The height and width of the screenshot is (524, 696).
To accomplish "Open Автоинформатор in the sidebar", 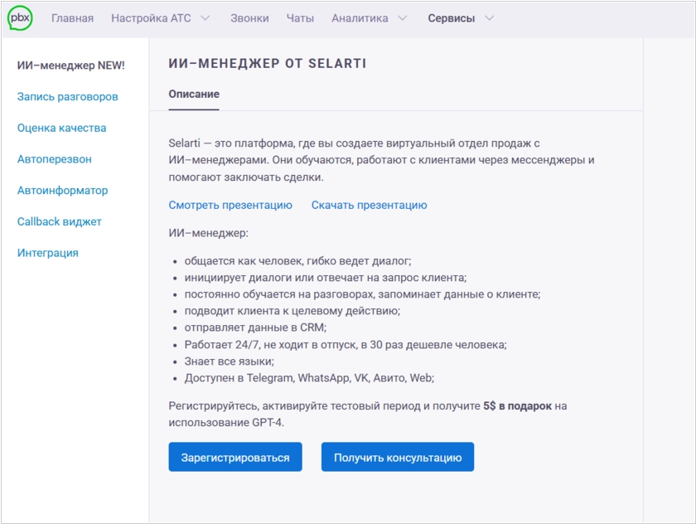I will [x=63, y=191].
